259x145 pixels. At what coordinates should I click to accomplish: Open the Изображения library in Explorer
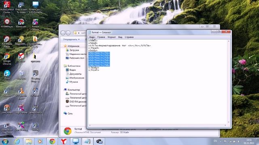75,78
